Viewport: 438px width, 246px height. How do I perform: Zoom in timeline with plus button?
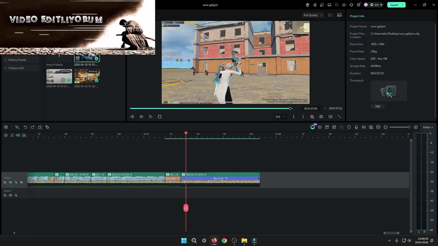tap(416, 127)
